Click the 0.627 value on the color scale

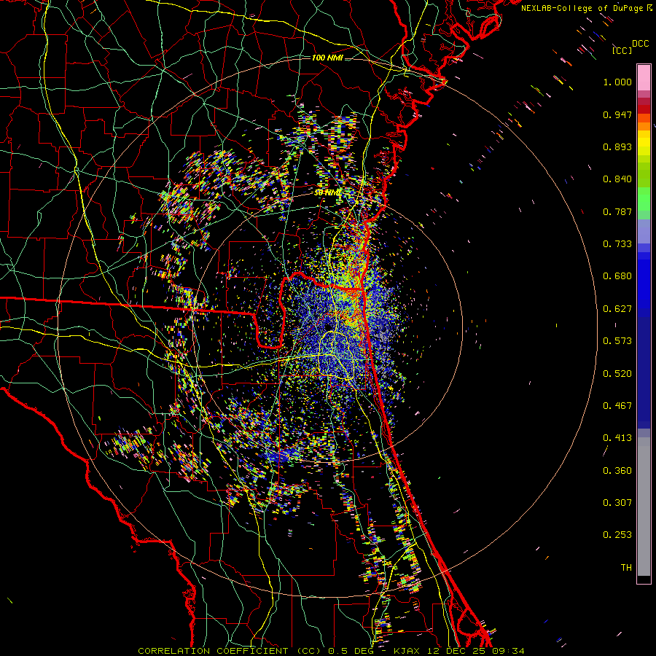pos(617,309)
